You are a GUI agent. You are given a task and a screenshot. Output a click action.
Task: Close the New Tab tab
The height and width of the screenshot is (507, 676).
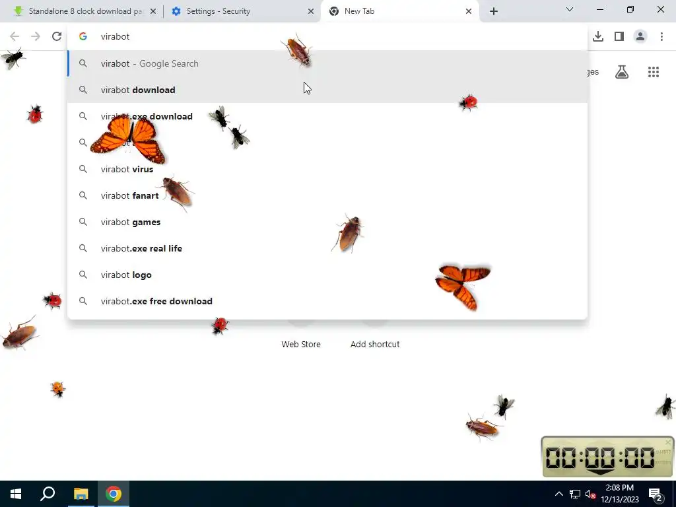point(469,11)
